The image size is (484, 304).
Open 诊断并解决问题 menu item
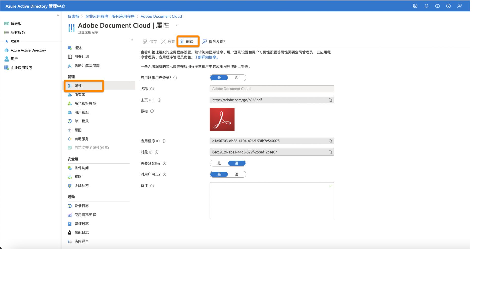click(x=87, y=66)
